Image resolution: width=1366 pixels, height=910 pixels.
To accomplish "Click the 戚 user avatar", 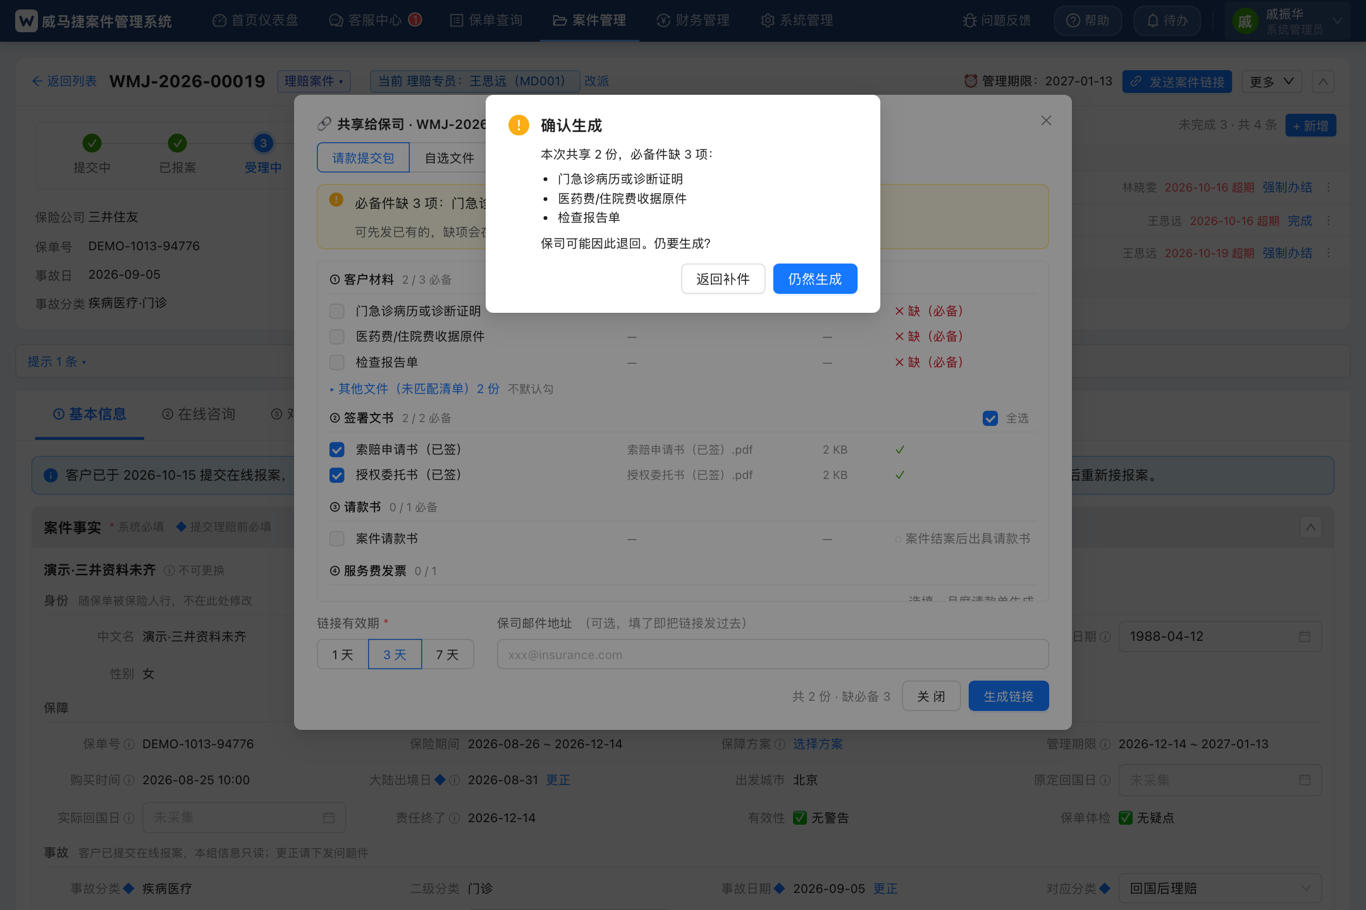I will 1245,22.
